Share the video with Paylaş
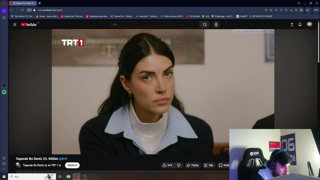320x180 pixels. [192, 165]
